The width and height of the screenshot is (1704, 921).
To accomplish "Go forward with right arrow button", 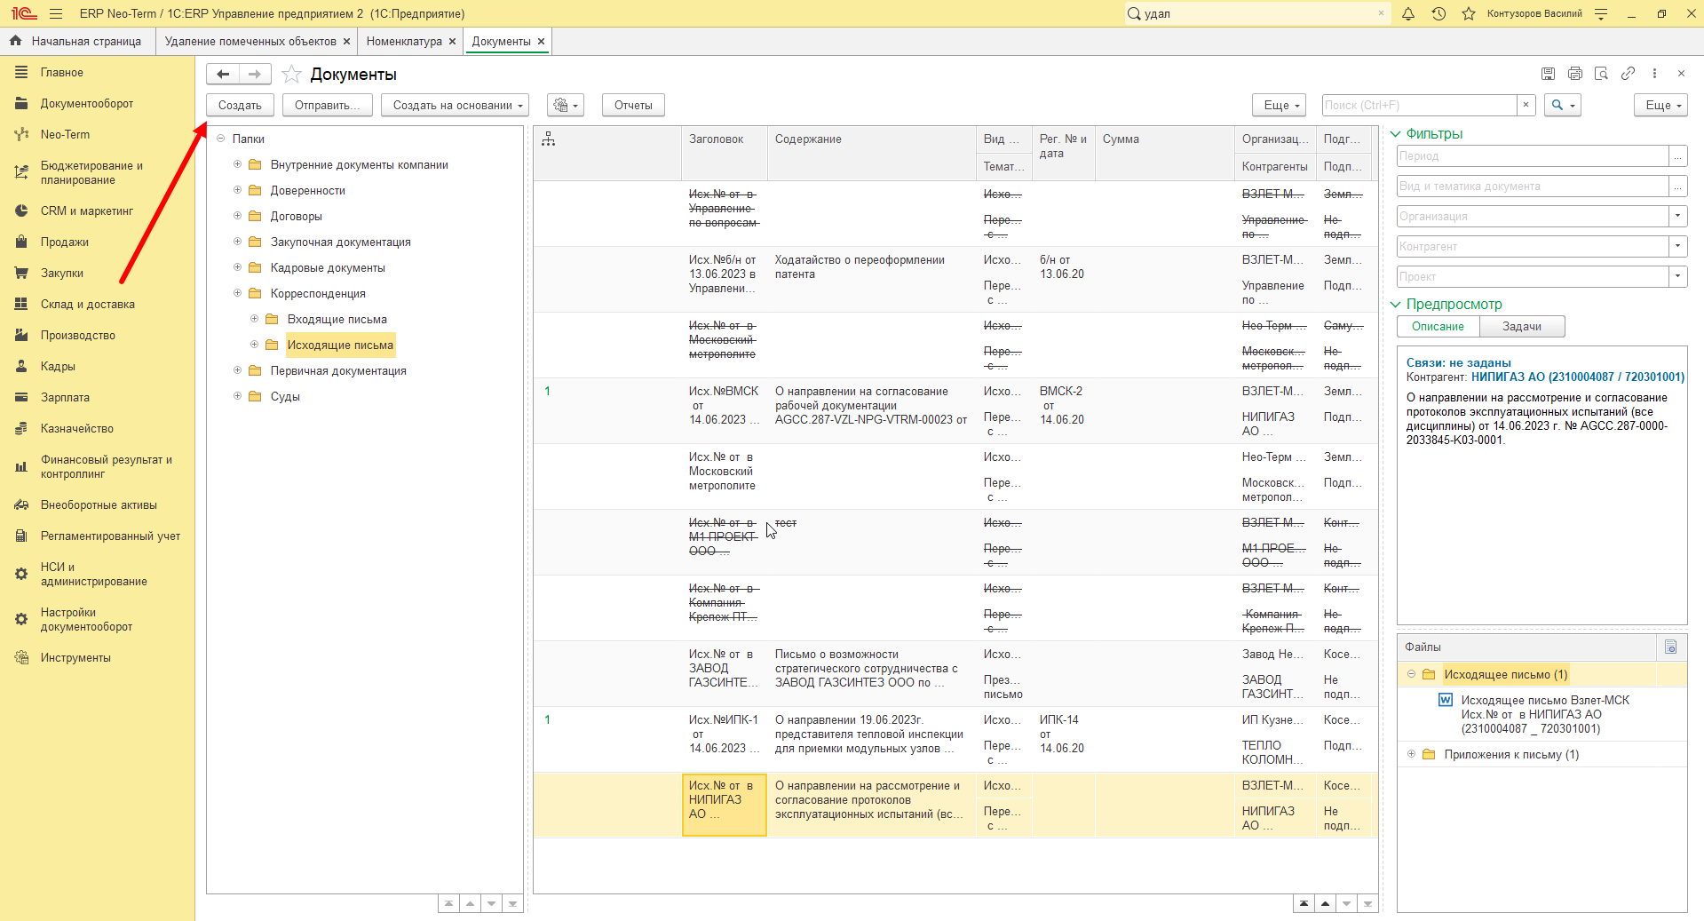I will tap(255, 75).
